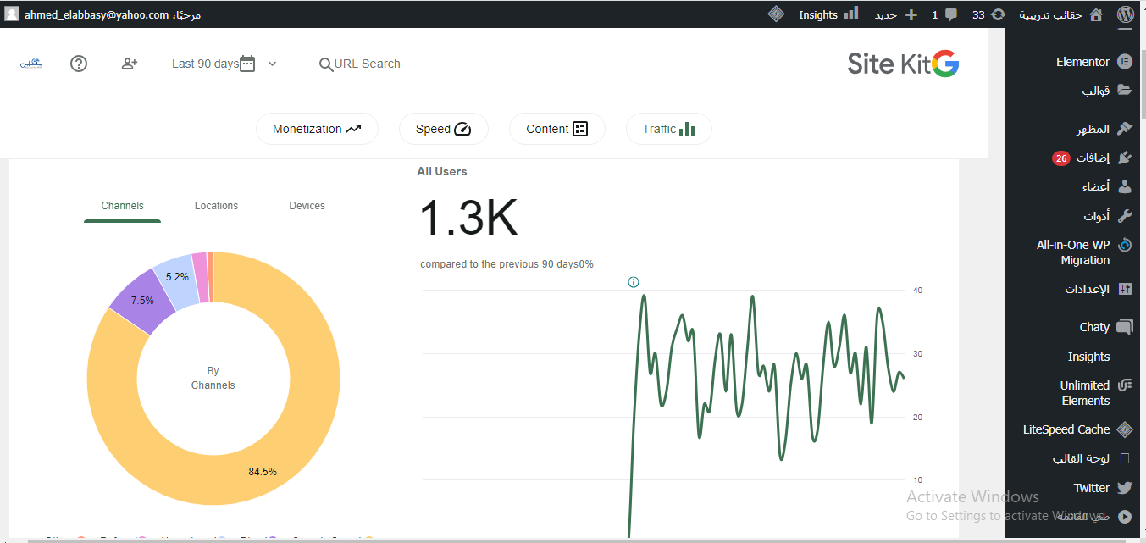1146x543 pixels.
Task: Open the Site Kit help question icon
Action: 79,64
